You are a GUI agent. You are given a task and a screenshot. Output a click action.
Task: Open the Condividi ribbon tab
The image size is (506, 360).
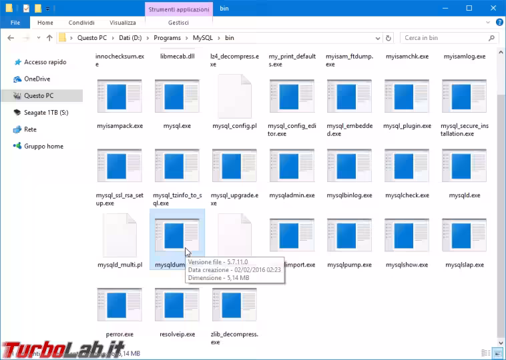point(81,23)
